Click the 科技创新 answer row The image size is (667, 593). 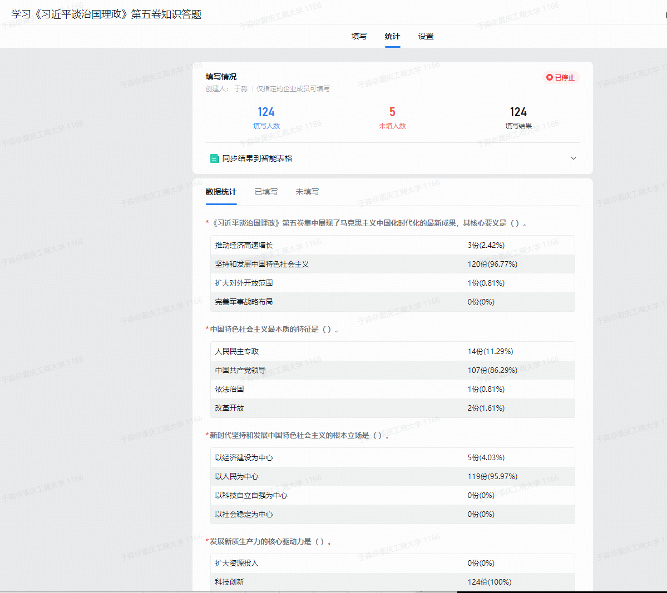[x=392, y=582]
